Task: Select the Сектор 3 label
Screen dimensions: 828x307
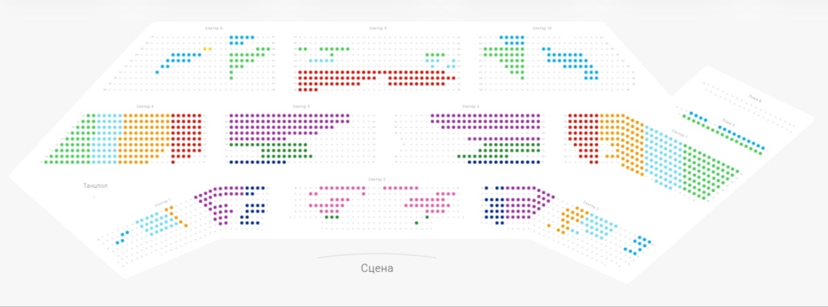Action: point(377,179)
